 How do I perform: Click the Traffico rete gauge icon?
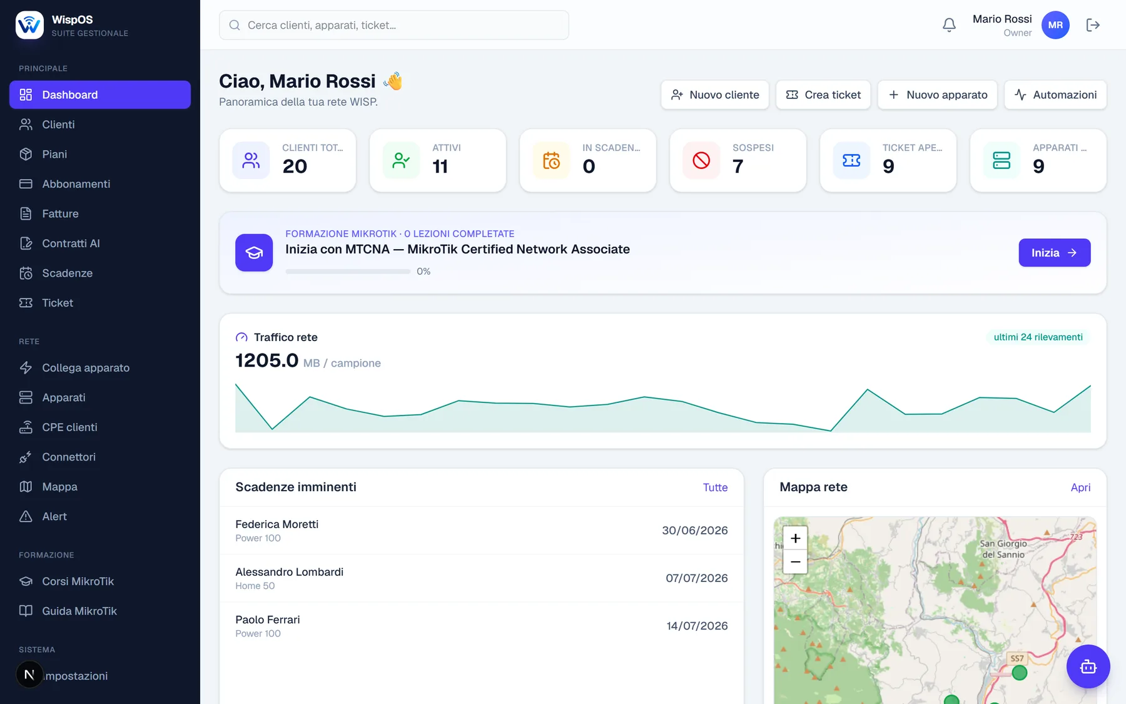(241, 337)
